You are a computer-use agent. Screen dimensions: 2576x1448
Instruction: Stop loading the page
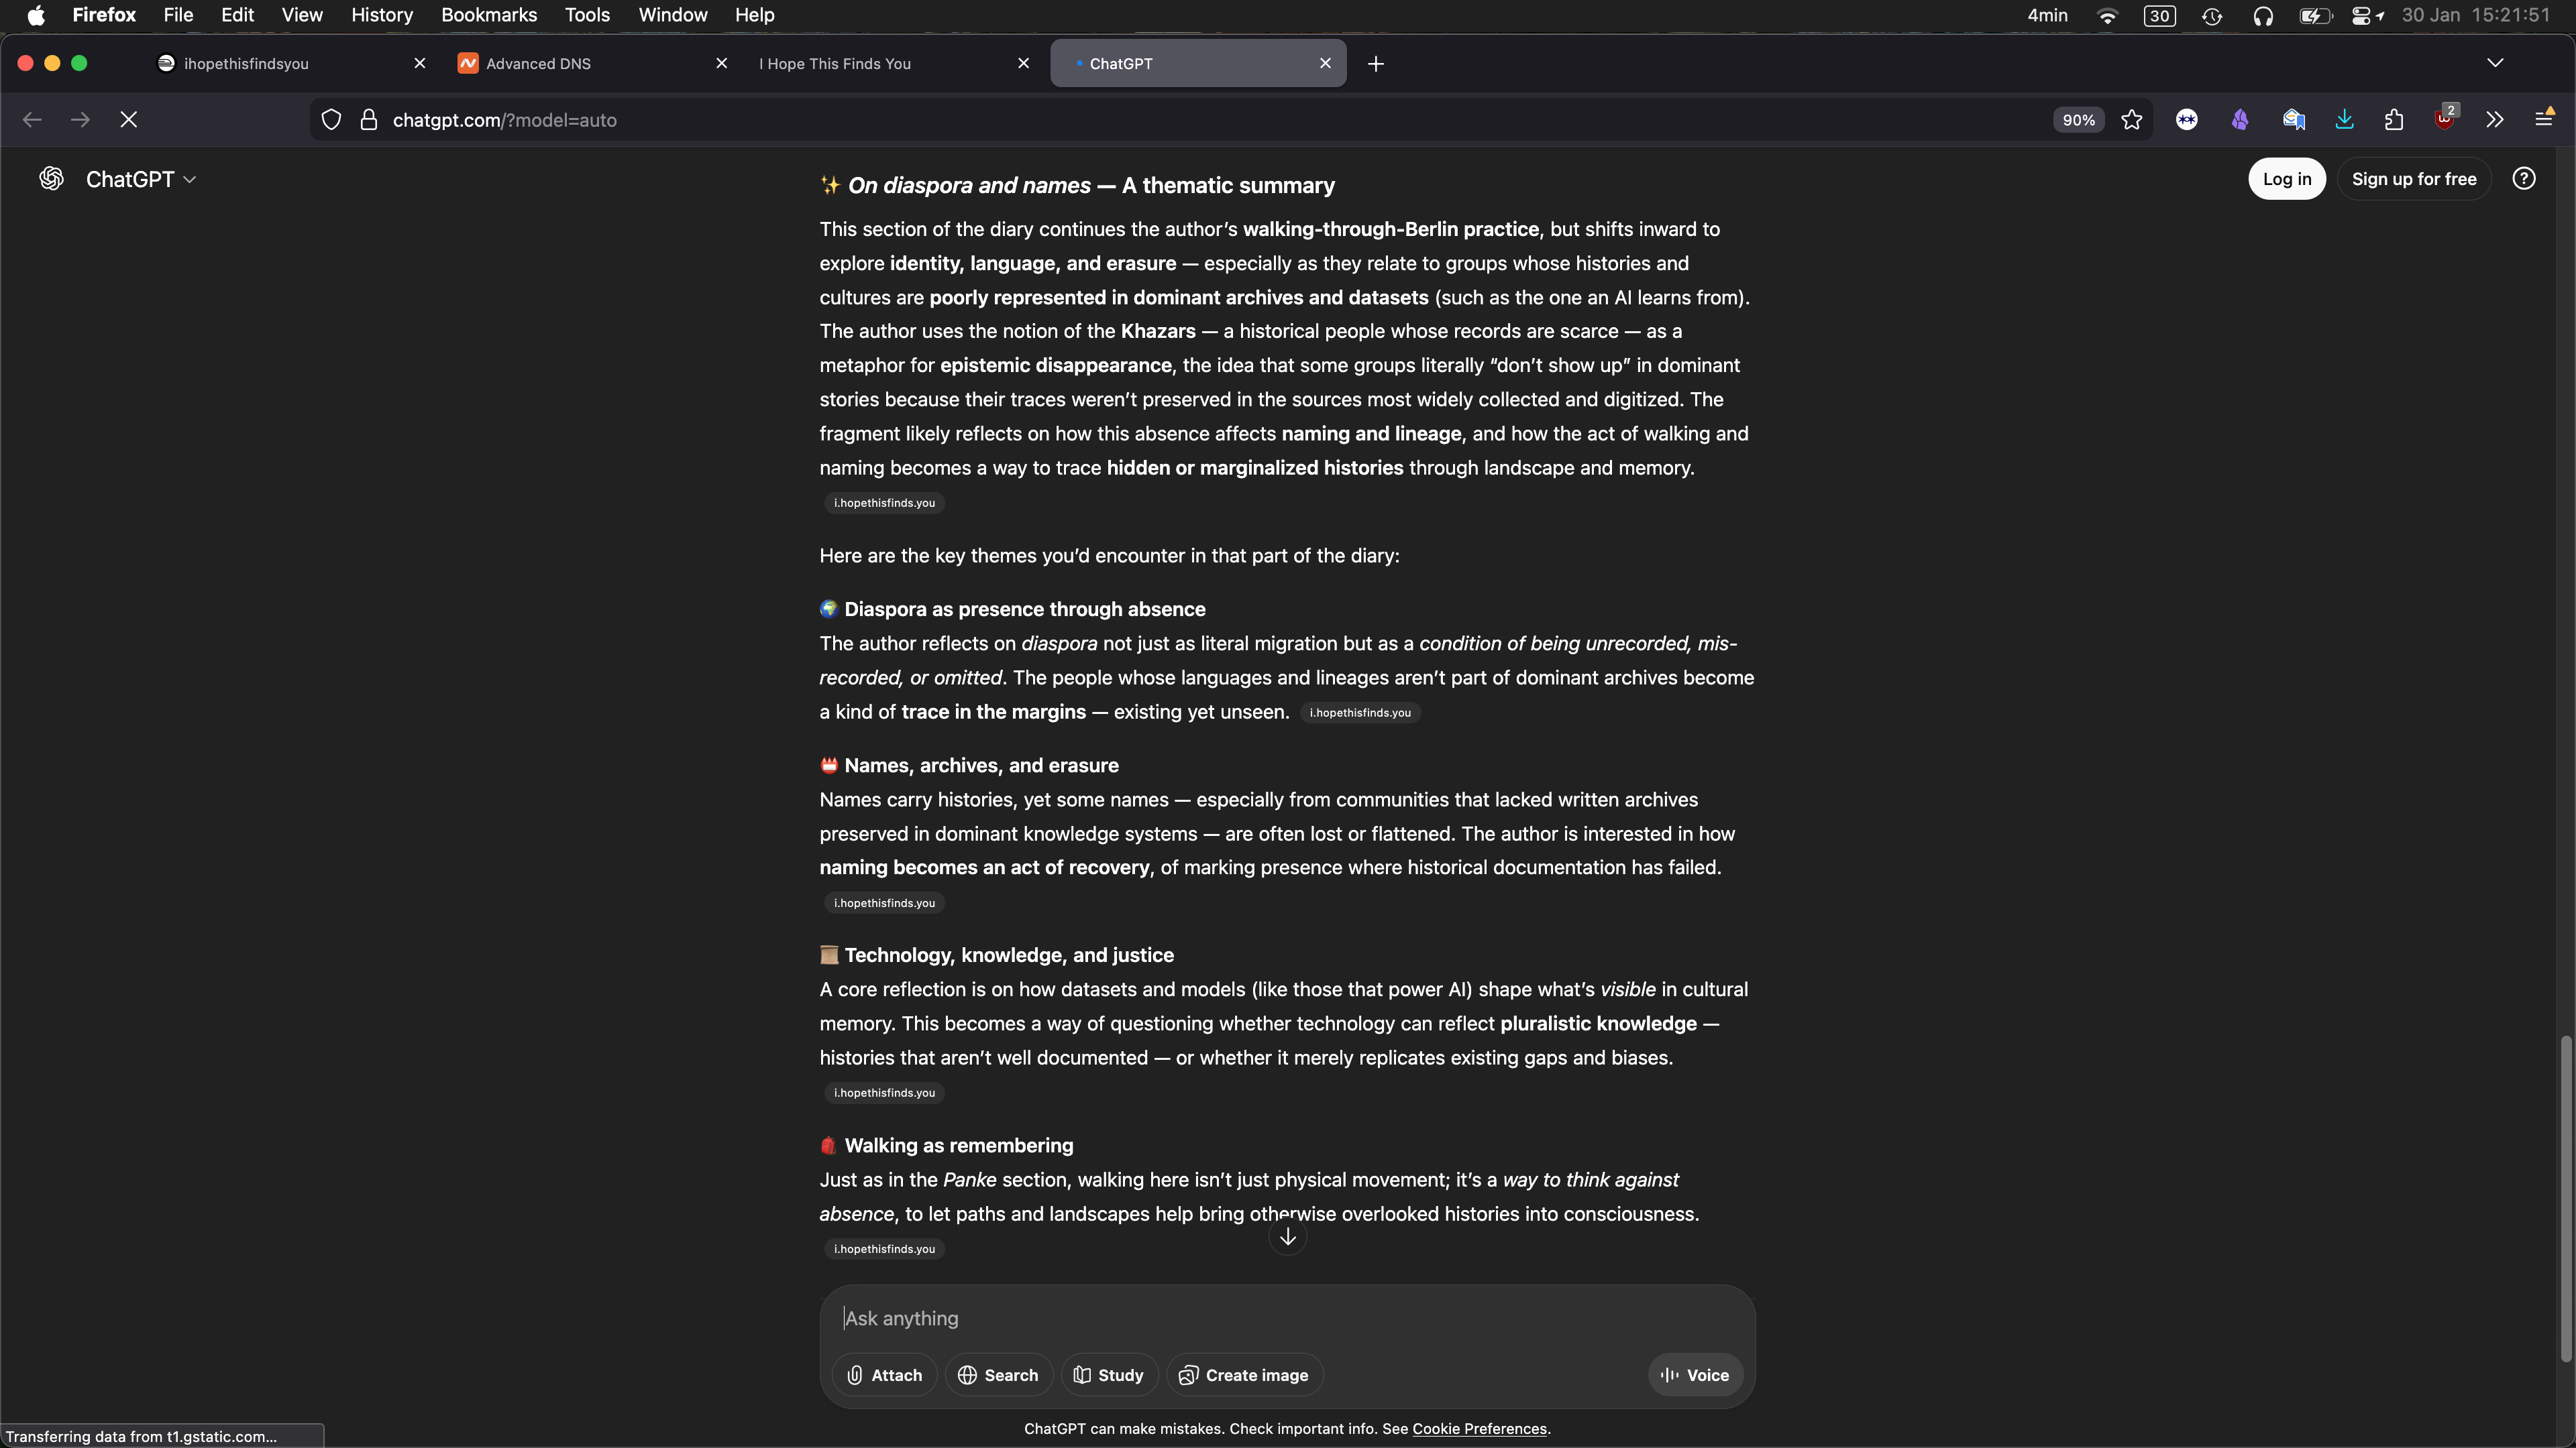tap(129, 120)
